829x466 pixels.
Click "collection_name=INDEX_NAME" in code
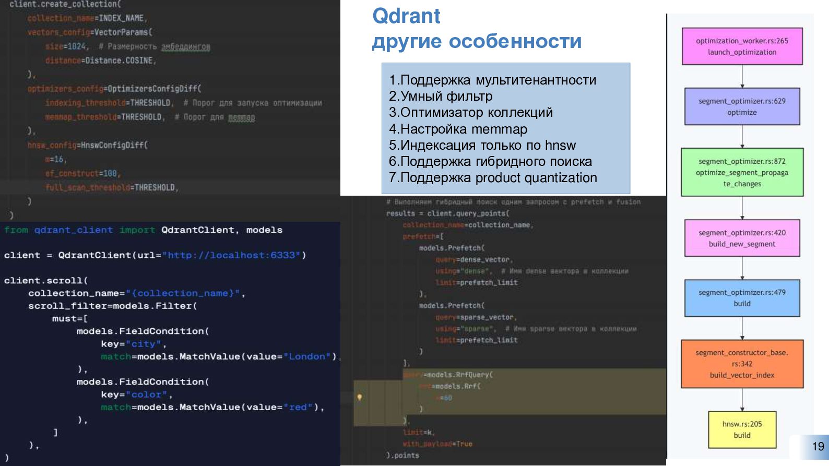87,18
